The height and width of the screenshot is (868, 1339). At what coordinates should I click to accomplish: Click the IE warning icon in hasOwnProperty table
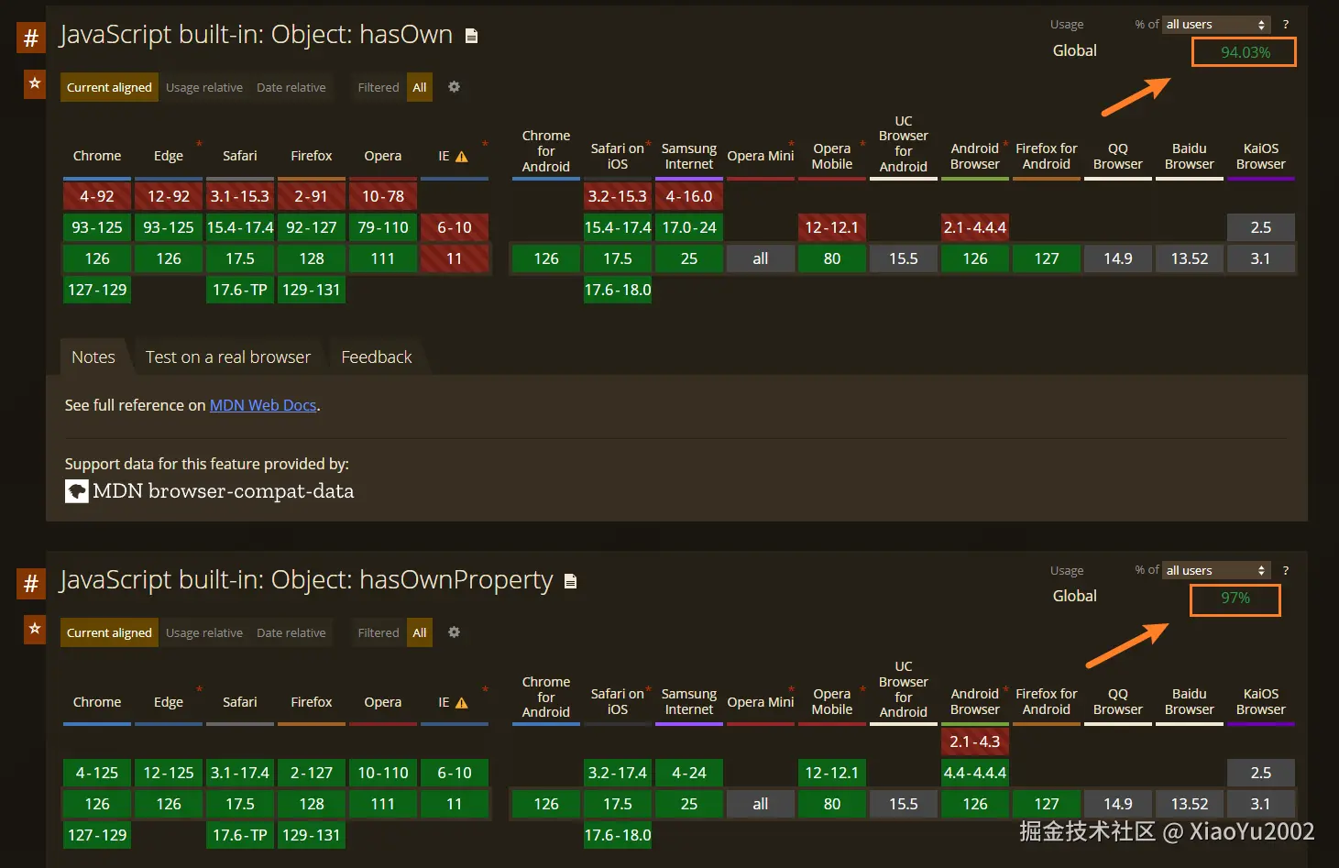(x=462, y=703)
